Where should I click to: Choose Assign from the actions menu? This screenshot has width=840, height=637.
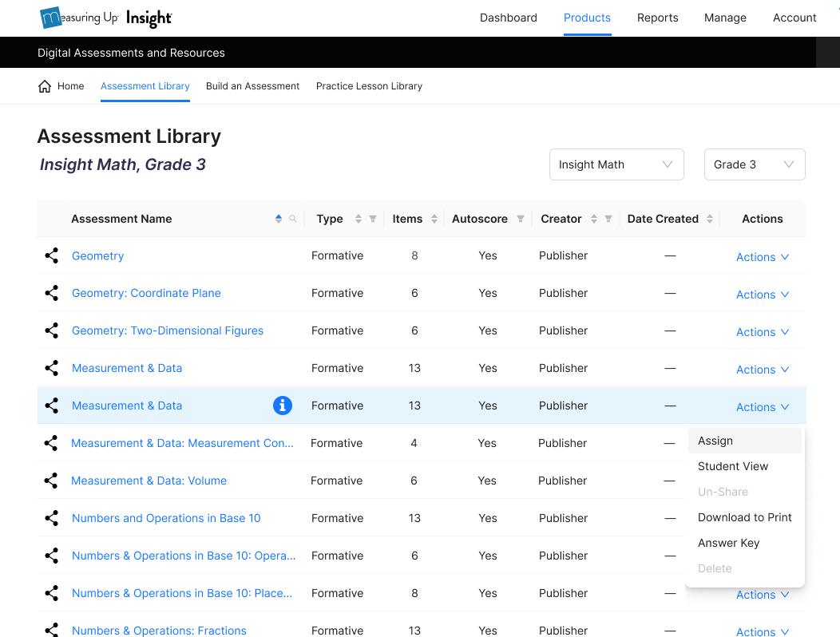coord(745,441)
